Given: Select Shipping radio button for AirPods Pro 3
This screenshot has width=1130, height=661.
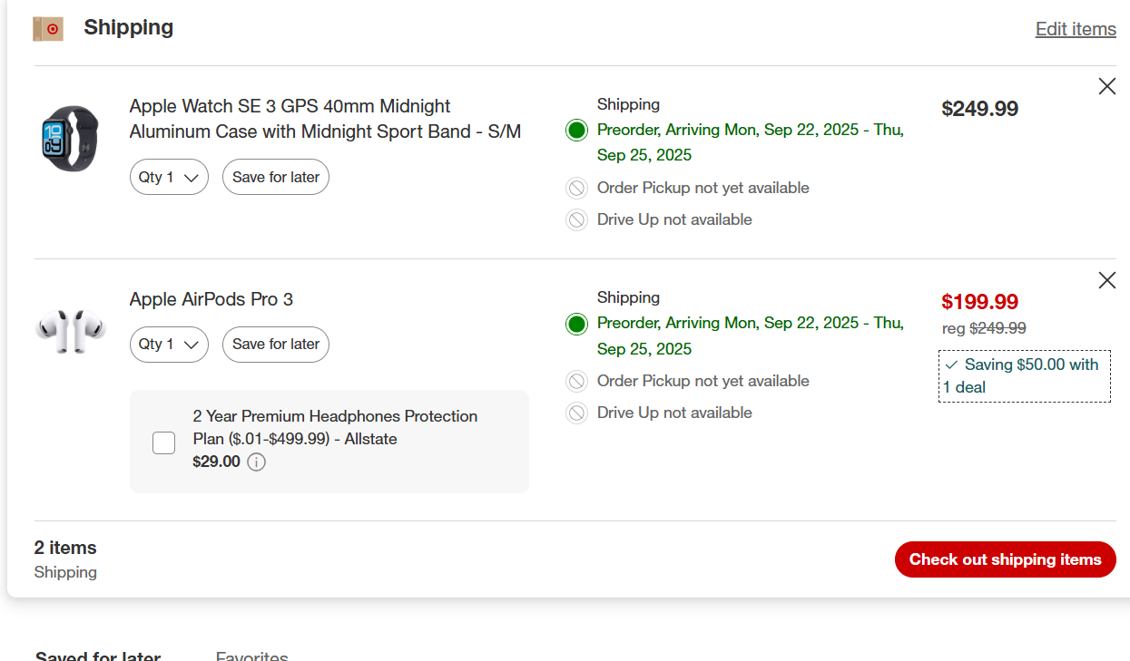Looking at the screenshot, I should tap(576, 324).
